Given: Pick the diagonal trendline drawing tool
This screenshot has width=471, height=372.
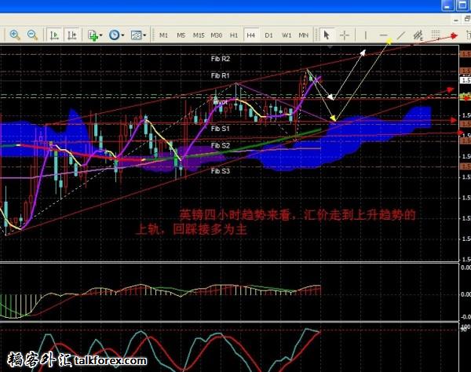Looking at the screenshot, I should pyautogui.click(x=401, y=35).
